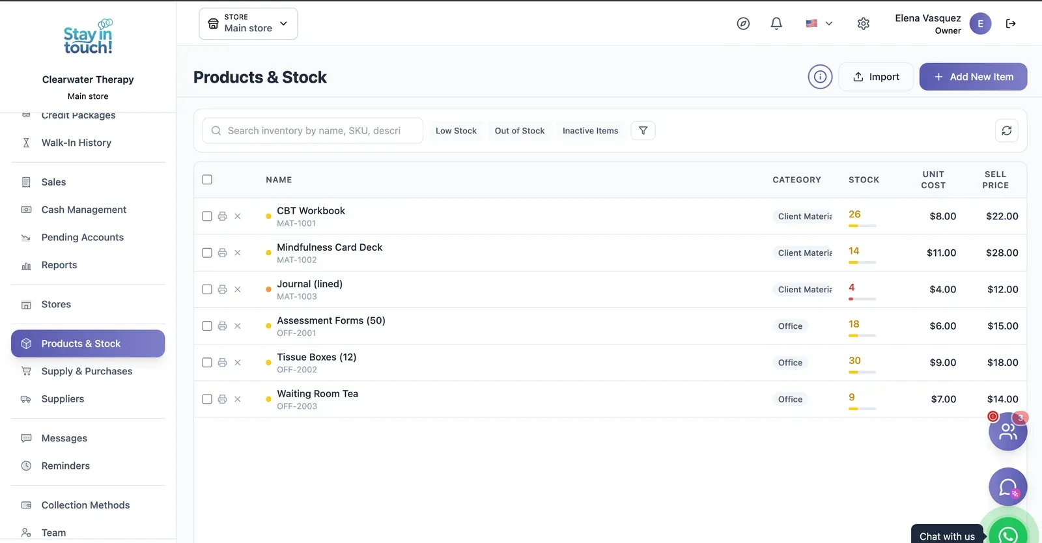Image resolution: width=1042 pixels, height=543 pixels.
Task: Sort by the Stock column header
Action: 864,180
